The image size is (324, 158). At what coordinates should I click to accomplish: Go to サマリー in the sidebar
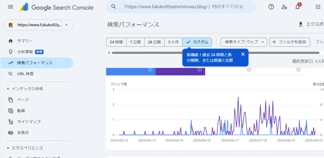(25, 41)
